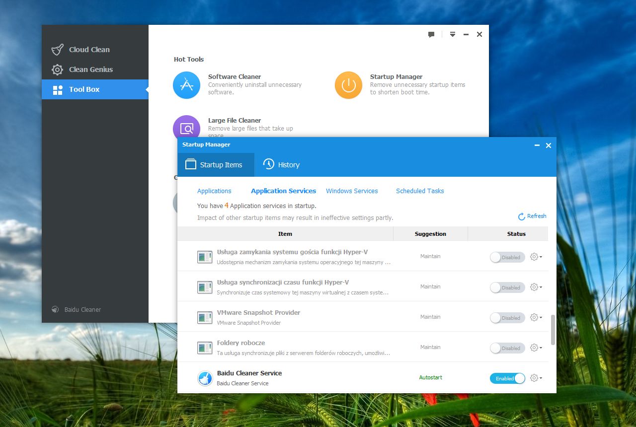Open Clean Genius gear icon in sidebar
Screen dimensions: 636x427
pyautogui.click(x=58, y=70)
